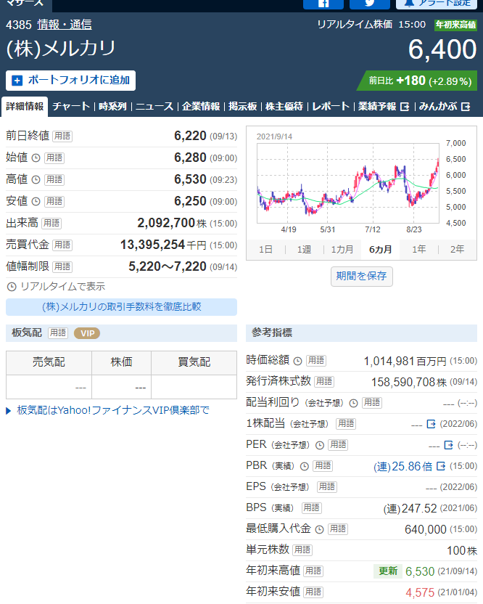Click the 用語 glossary tag beside 売買代金
This screenshot has width=483, height=604.
62,245
